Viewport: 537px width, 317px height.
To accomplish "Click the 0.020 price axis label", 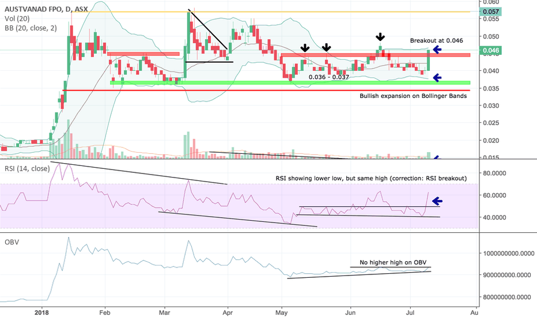I will (x=491, y=140).
